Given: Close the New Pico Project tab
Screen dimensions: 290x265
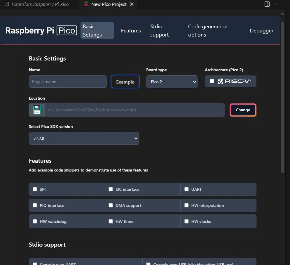Looking at the screenshot, I should tap(132, 4).
